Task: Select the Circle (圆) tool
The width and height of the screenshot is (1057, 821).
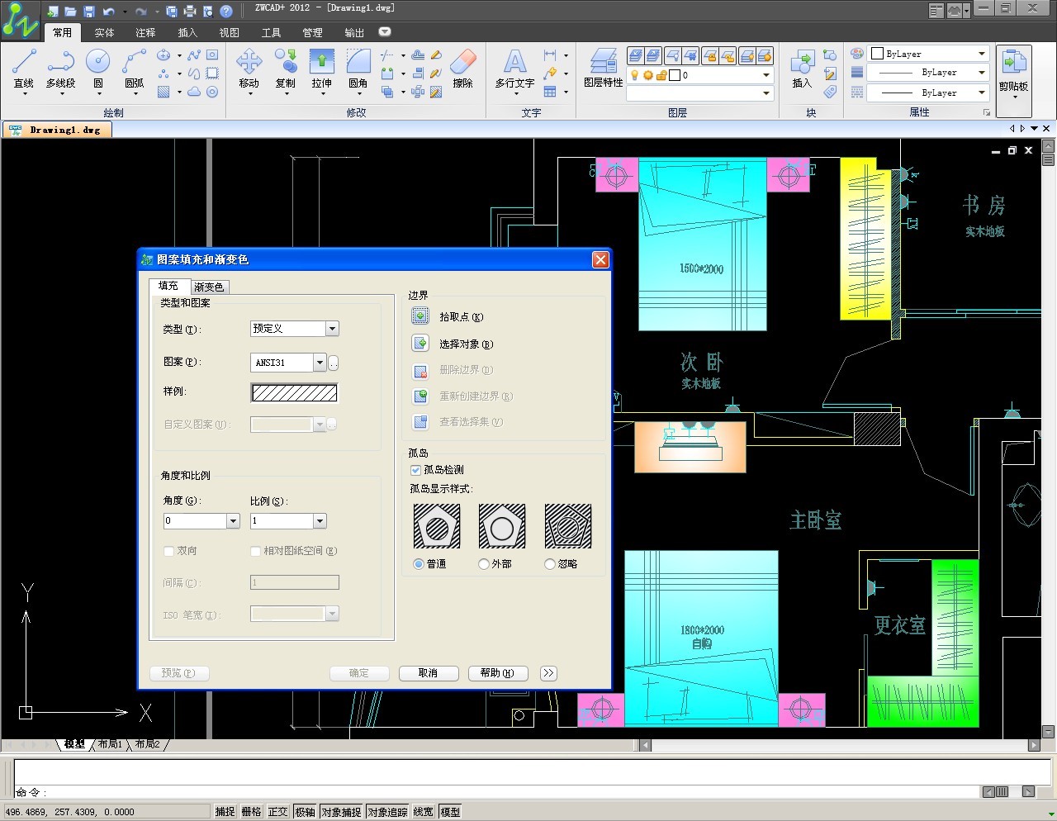Action: point(97,63)
